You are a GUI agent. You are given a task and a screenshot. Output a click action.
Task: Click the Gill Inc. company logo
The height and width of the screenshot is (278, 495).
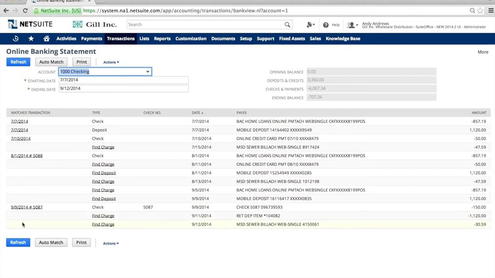tap(95, 24)
